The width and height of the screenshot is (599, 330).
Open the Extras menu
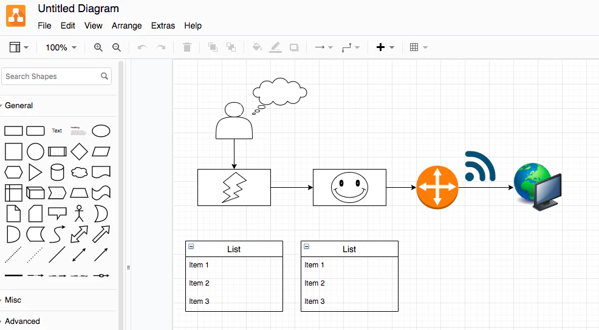coord(163,26)
